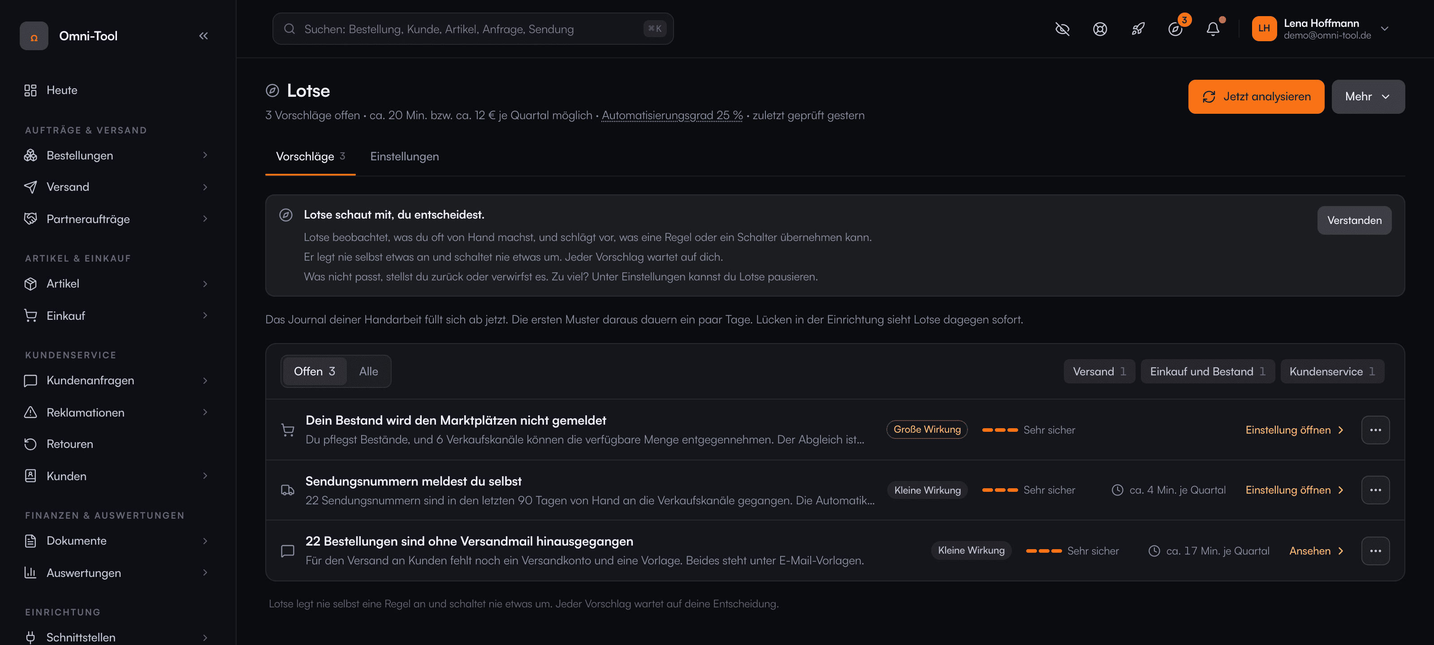
Task: Open the notifications bell
Action: click(1213, 29)
